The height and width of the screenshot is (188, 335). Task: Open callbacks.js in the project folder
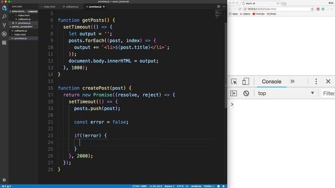[x=24, y=31]
